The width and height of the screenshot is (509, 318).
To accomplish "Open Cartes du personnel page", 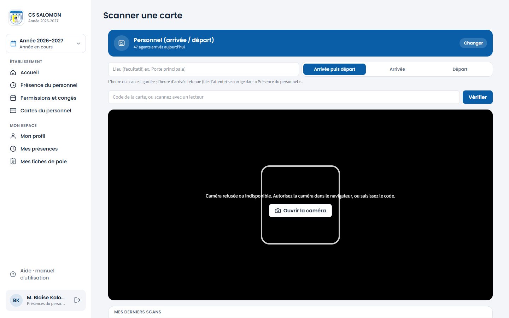I will pyautogui.click(x=46, y=111).
